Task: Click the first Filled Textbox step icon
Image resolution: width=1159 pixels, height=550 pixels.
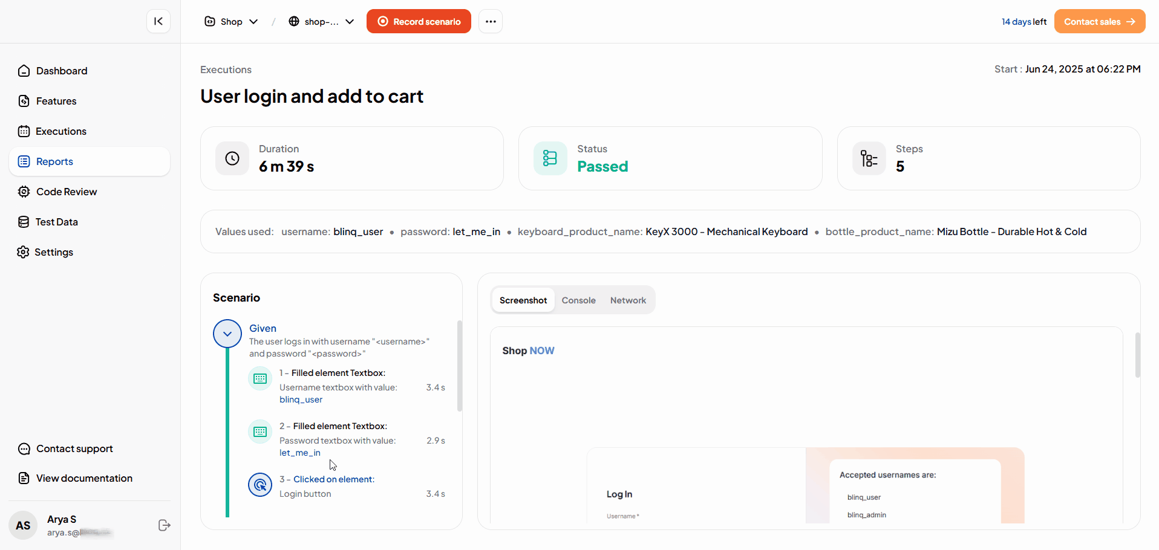Action: (x=260, y=378)
